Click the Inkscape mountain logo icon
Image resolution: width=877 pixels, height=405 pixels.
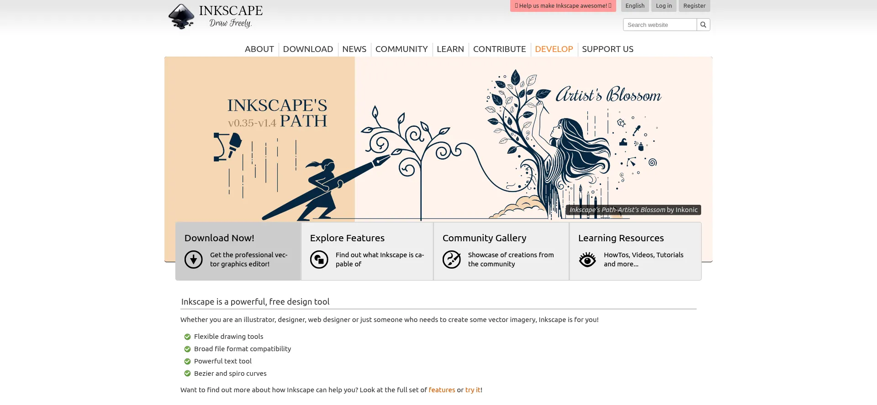pos(181,16)
